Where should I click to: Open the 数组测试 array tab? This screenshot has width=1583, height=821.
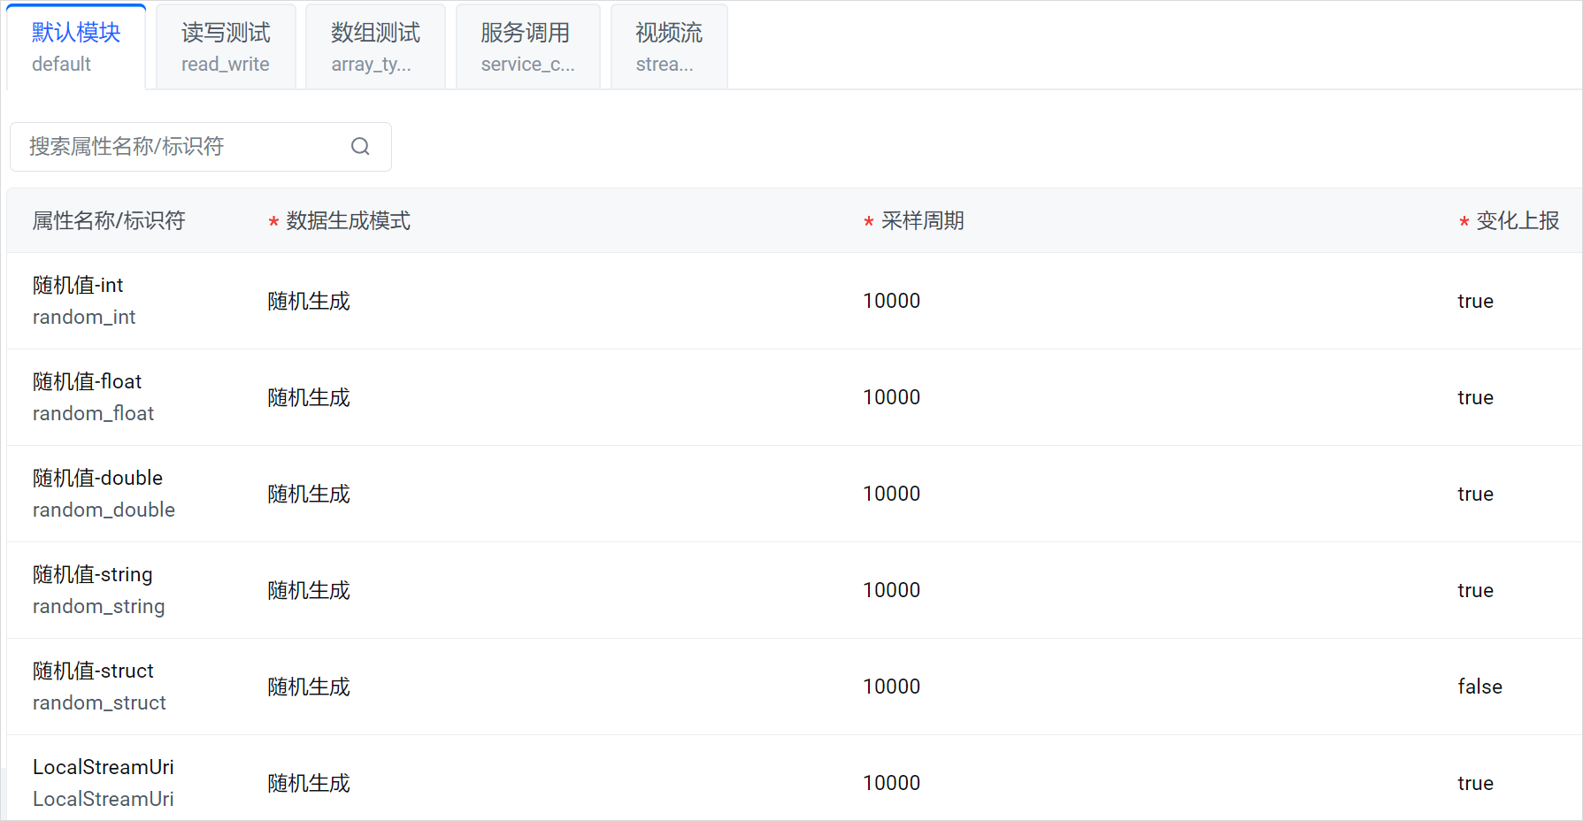point(375,47)
